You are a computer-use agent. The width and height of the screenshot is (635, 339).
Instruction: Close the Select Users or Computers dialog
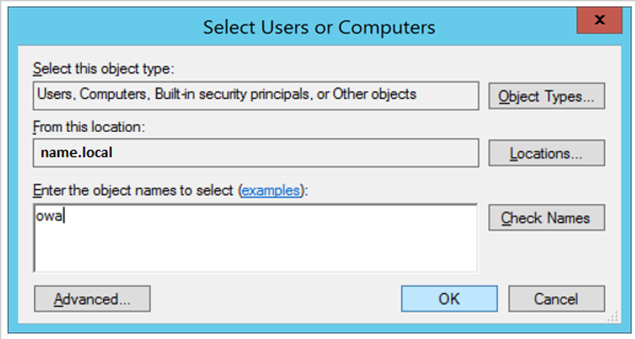599,21
